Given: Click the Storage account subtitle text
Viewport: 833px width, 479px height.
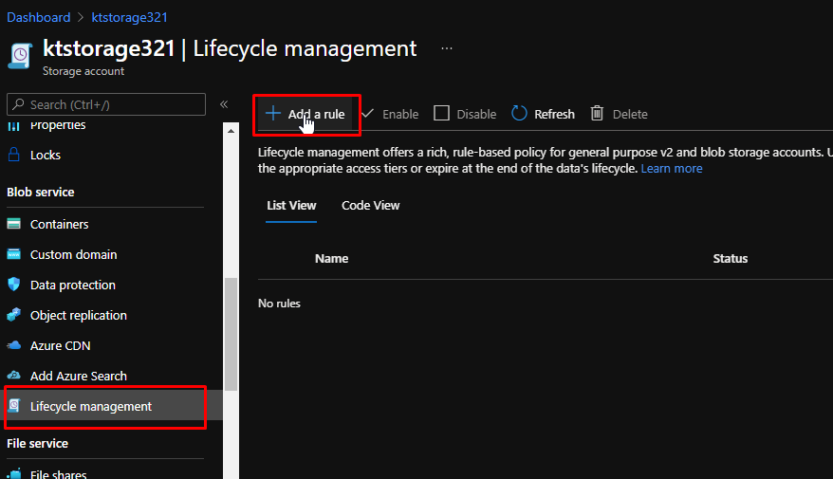Looking at the screenshot, I should coord(83,71).
